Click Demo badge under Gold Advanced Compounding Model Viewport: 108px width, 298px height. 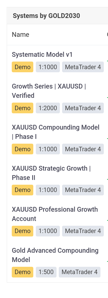coord(22,272)
